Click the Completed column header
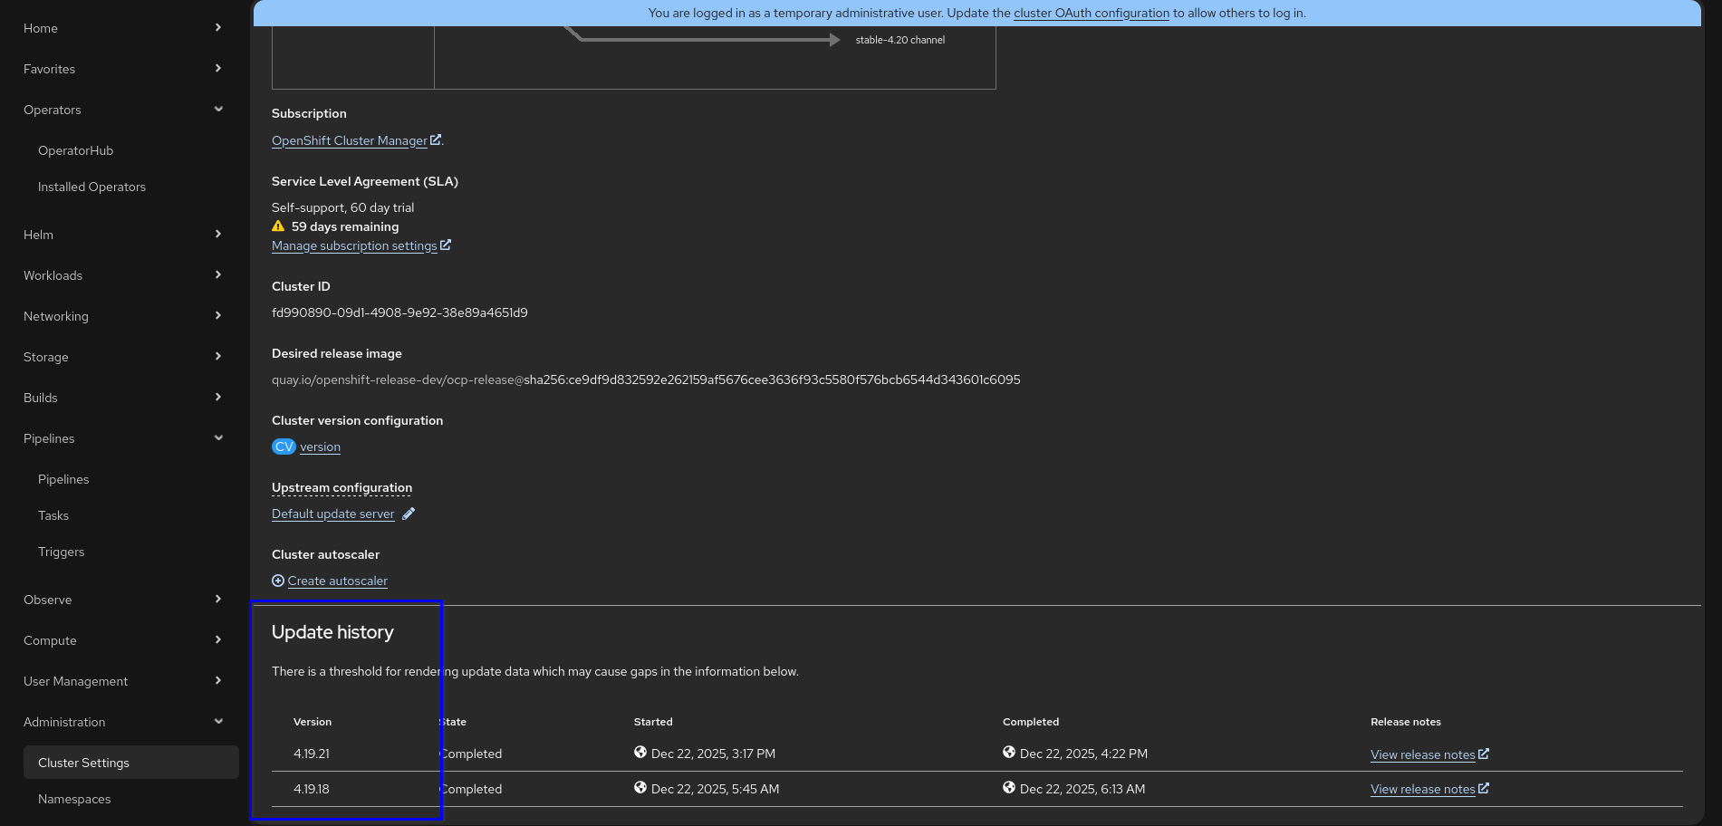Image resolution: width=1722 pixels, height=826 pixels. pos(1031,722)
